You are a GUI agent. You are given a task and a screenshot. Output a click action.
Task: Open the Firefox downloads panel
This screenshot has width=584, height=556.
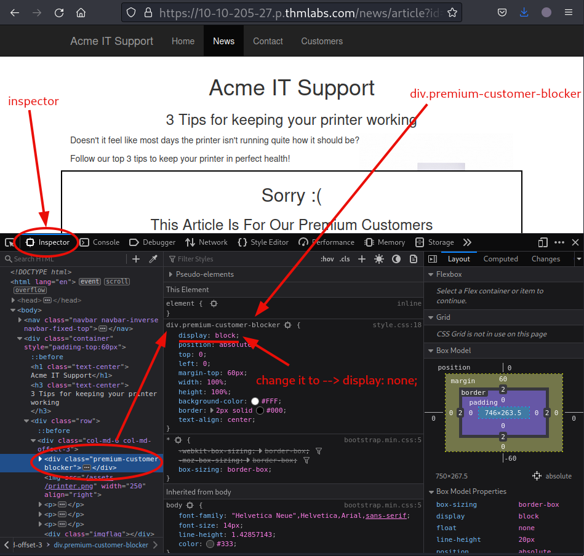click(524, 12)
